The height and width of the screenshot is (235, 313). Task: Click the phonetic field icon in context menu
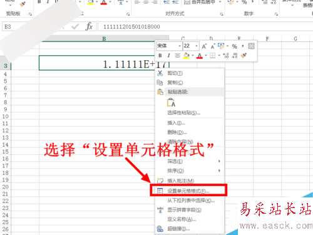pyautogui.click(x=160, y=210)
